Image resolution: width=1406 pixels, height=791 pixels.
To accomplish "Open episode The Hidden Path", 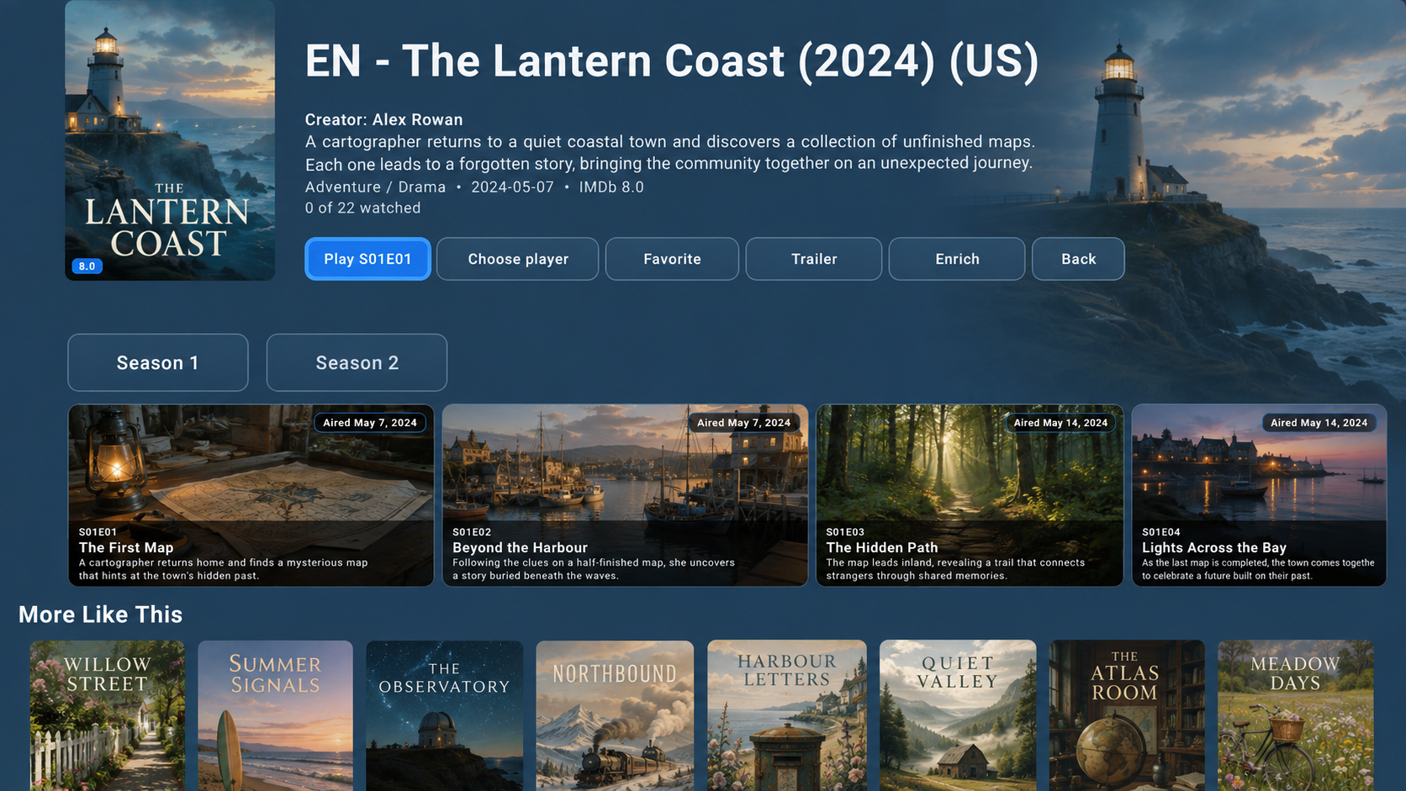I will pyautogui.click(x=970, y=495).
